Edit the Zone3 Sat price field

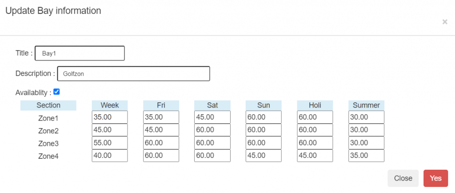coord(212,143)
